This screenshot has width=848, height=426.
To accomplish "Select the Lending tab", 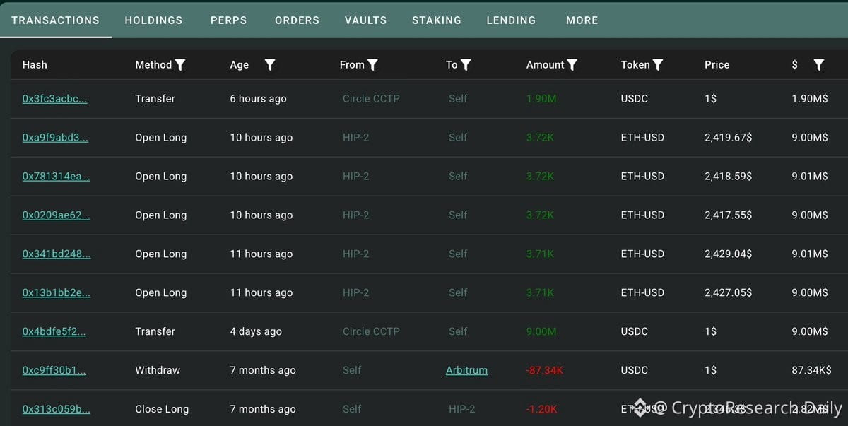I will [x=511, y=20].
